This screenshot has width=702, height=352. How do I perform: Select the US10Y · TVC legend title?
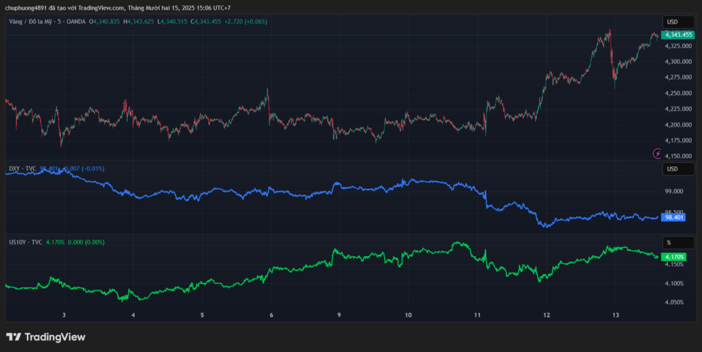(x=25, y=242)
